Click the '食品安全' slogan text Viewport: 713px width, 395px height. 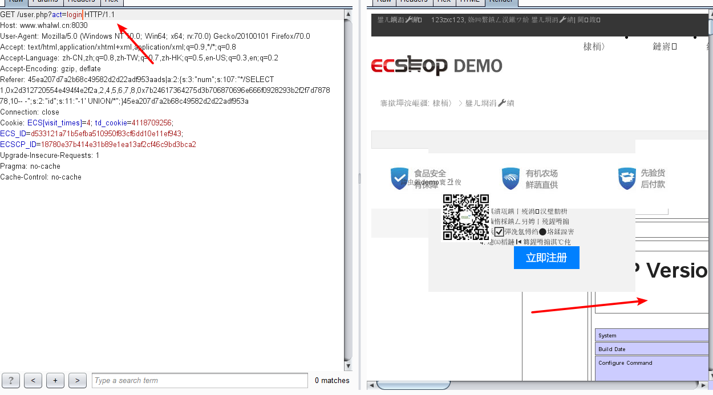430,173
